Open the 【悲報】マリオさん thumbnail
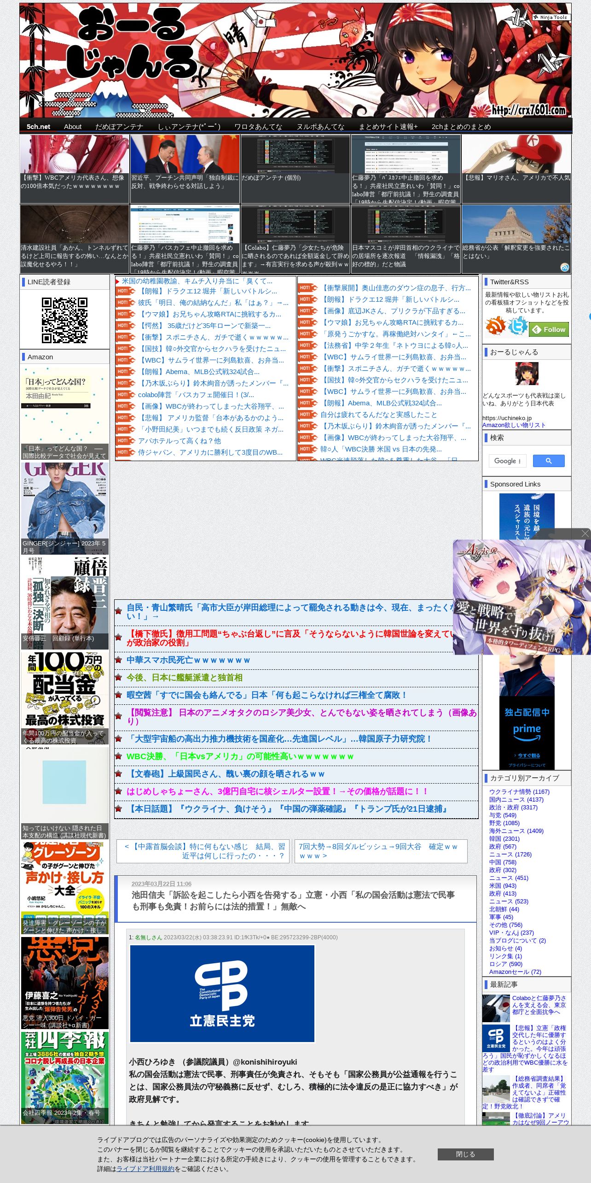591x1183 pixels. coord(516,169)
